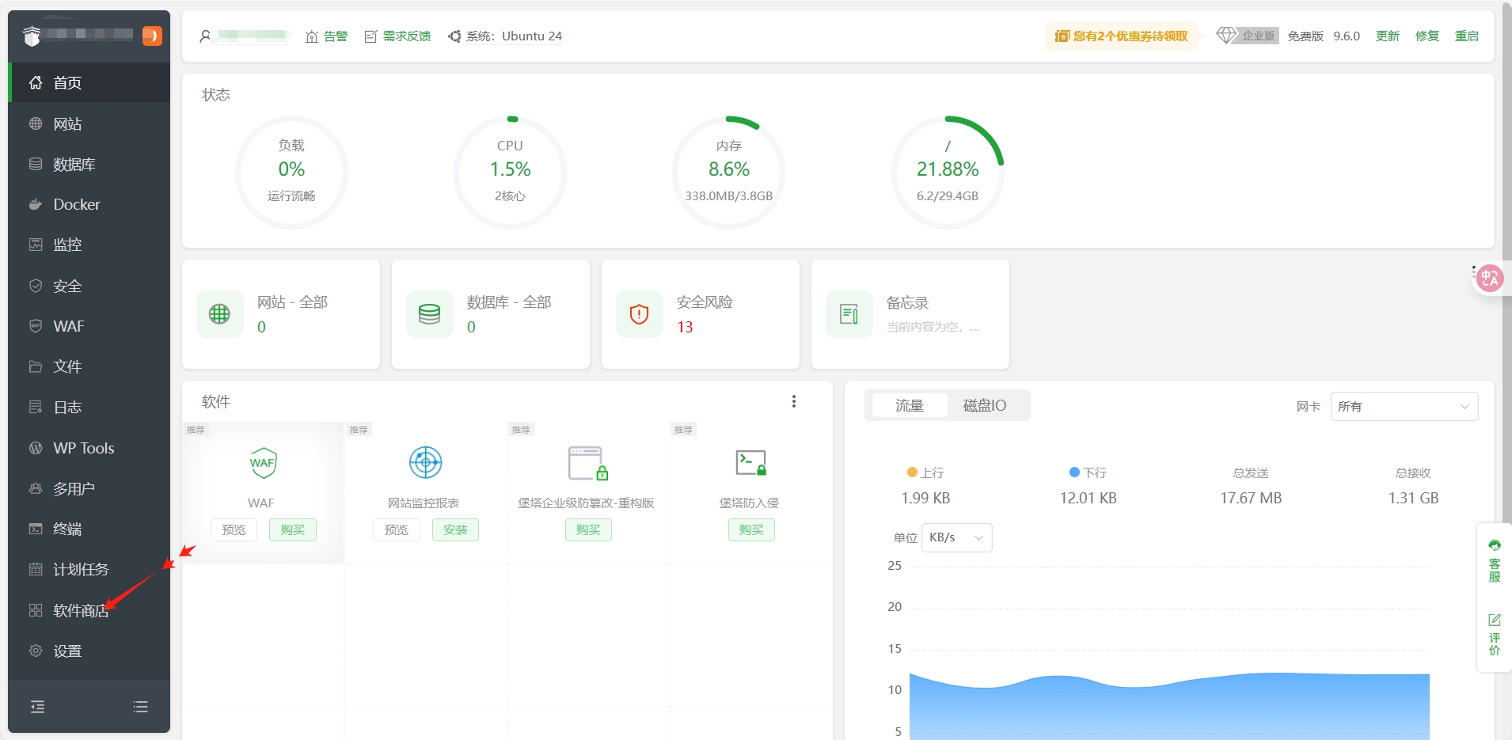Click the 重启 restart link
Viewport: 1512px width, 740px height.
click(x=1466, y=36)
